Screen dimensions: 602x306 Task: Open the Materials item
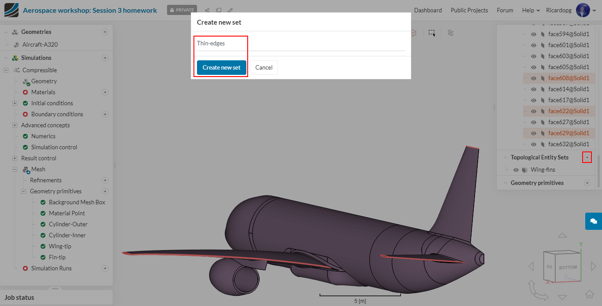point(43,92)
